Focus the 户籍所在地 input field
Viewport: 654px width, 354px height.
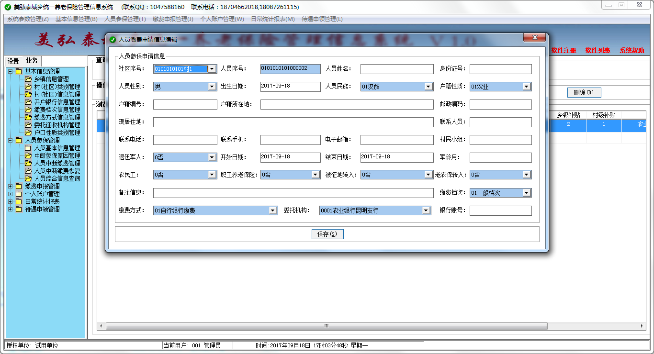point(347,104)
